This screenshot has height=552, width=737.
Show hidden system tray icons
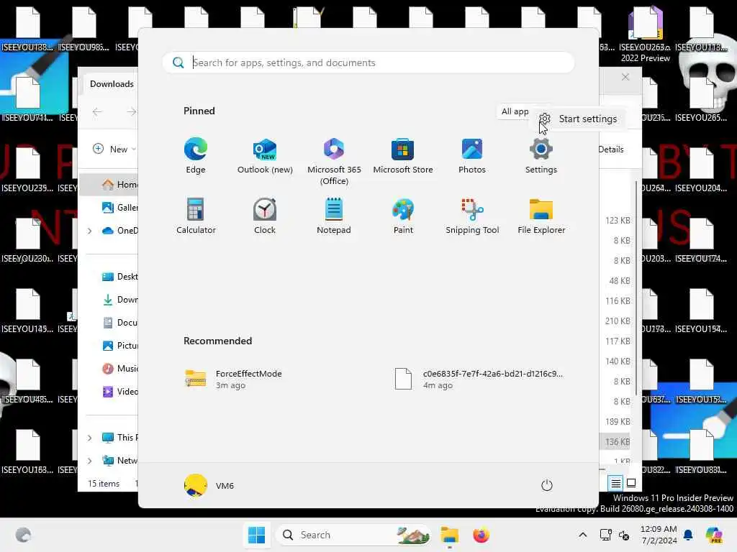tap(582, 535)
